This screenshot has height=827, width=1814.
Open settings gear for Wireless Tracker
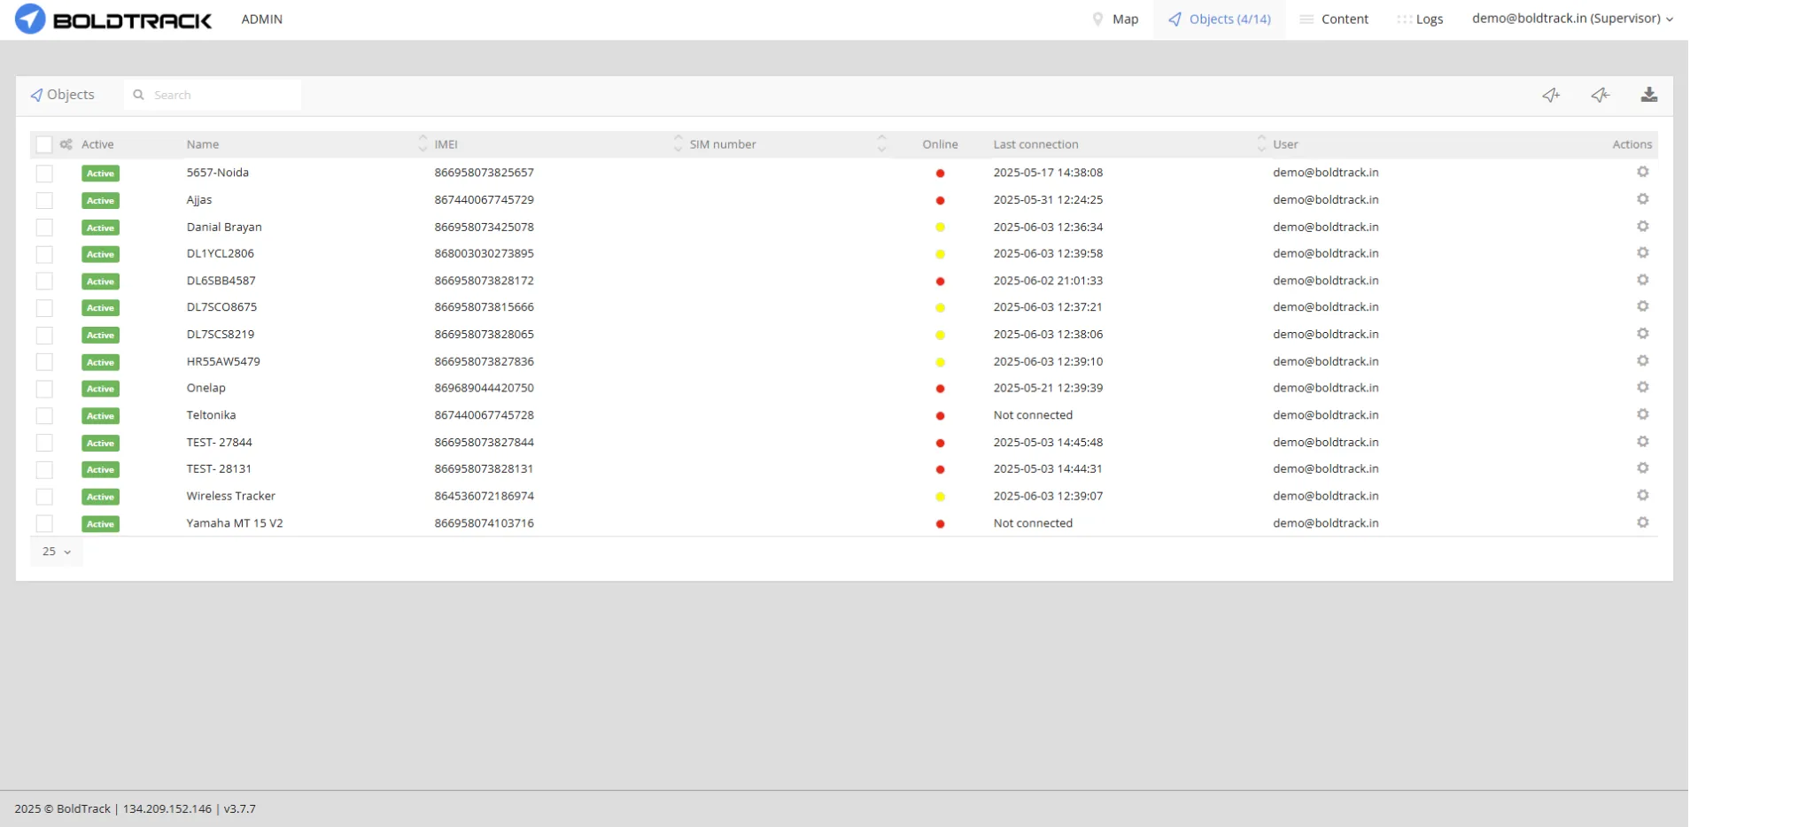1642,496
